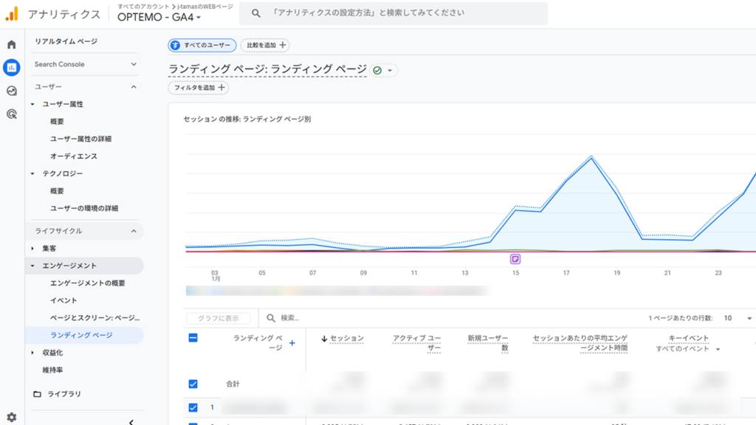Select the Home icon in the left sidebar
756x425 pixels.
tap(10, 44)
